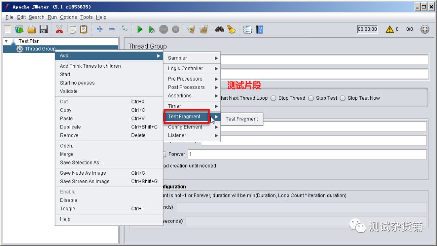This screenshot has height=246, width=437.
Task: Click the New test plan icon
Action: pyautogui.click(x=8, y=29)
